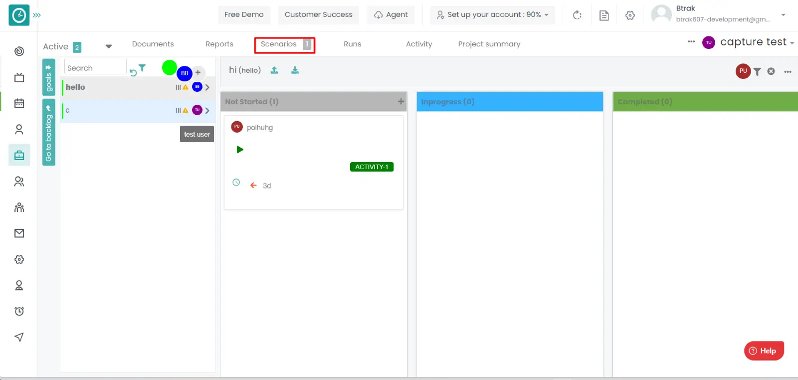The width and height of the screenshot is (798, 380).
Task: Expand the hello goal chevron
Action: click(207, 87)
